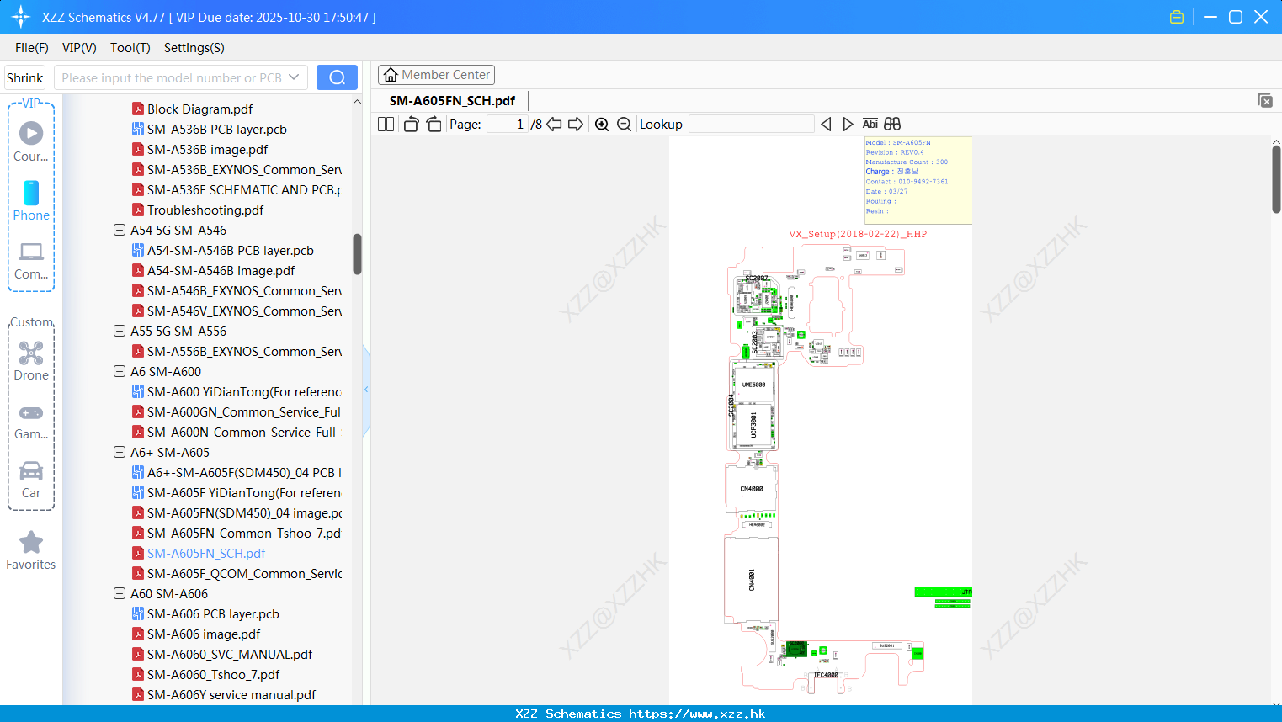Open the Member Center
The width and height of the screenshot is (1282, 722).
[x=436, y=75]
